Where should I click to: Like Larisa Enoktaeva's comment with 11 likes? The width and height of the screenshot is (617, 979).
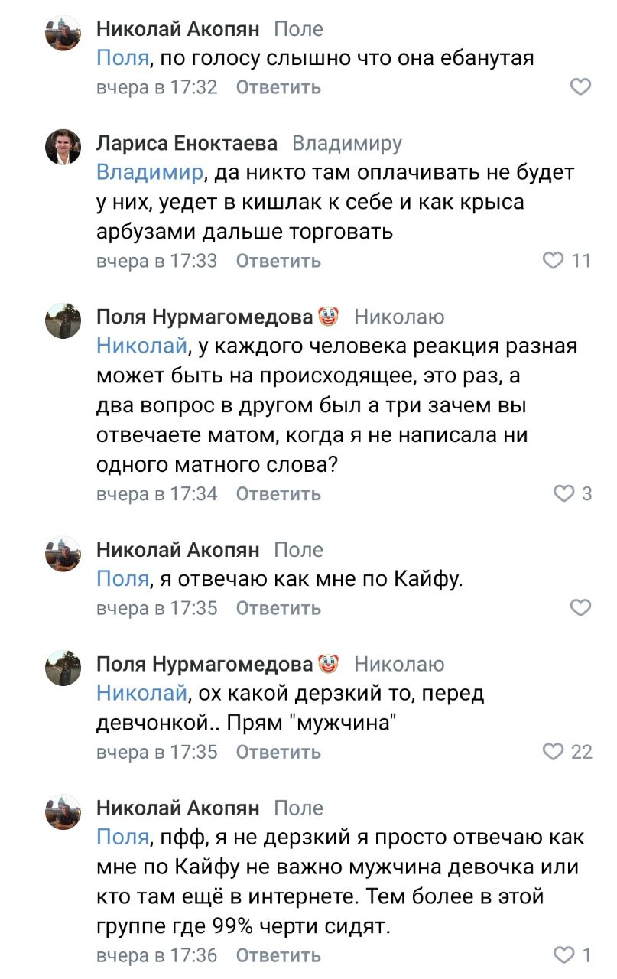click(x=553, y=261)
